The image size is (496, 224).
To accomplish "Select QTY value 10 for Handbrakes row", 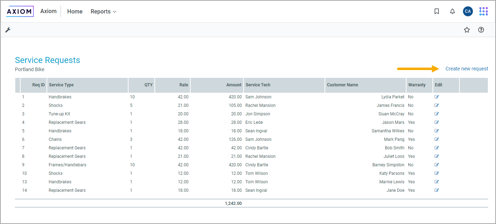I will 132,97.
